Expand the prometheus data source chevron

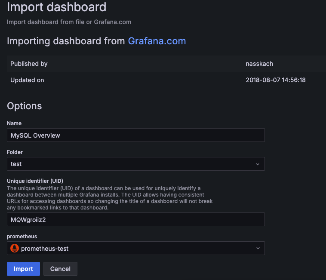[x=258, y=248]
